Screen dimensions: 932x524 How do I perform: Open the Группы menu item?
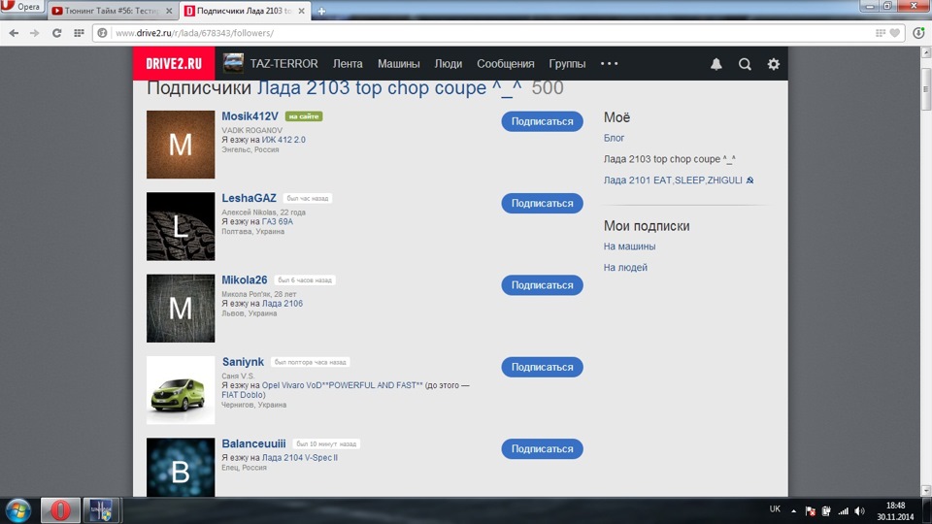click(x=567, y=64)
